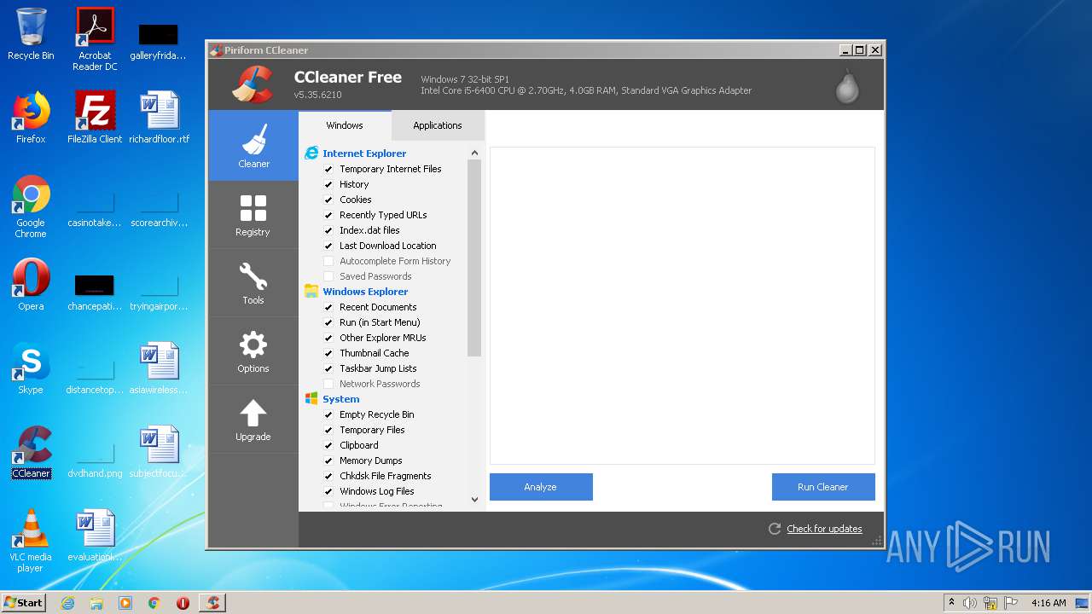
Task: Open the Registry section
Action: [253, 214]
